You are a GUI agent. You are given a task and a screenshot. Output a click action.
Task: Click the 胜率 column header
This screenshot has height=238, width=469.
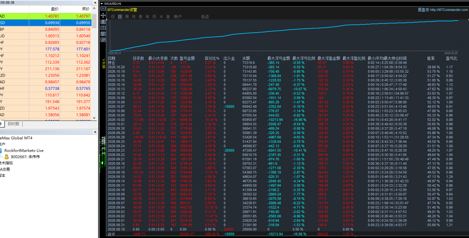pos(431,58)
